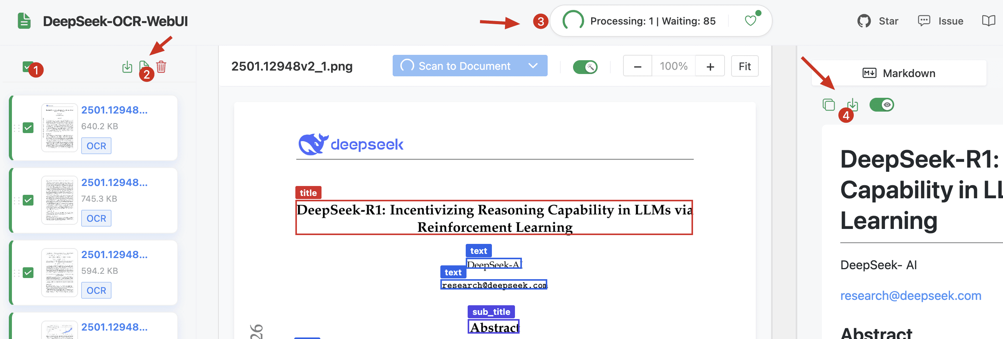1003x339 pixels.
Task: Toggle the magic wand switch beside the zoom controls
Action: click(585, 66)
